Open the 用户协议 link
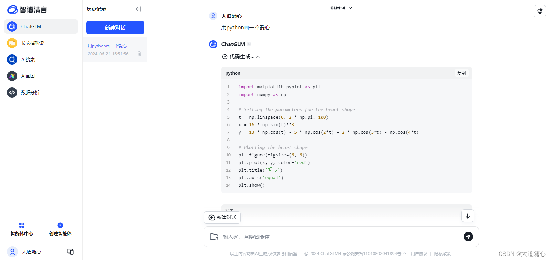This screenshot has width=551, height=260. click(x=419, y=254)
